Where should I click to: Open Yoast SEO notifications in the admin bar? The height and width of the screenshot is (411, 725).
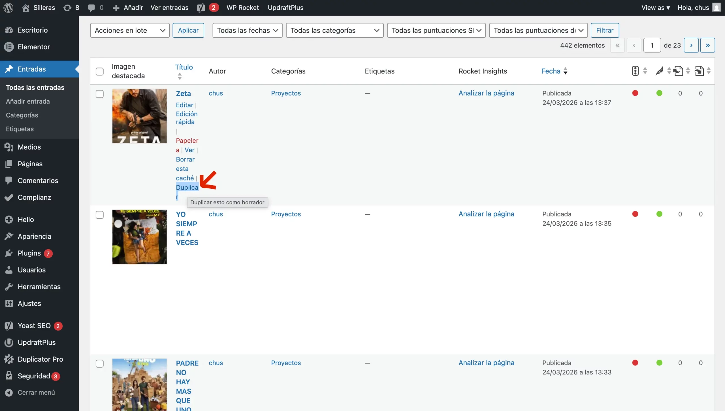pos(208,8)
